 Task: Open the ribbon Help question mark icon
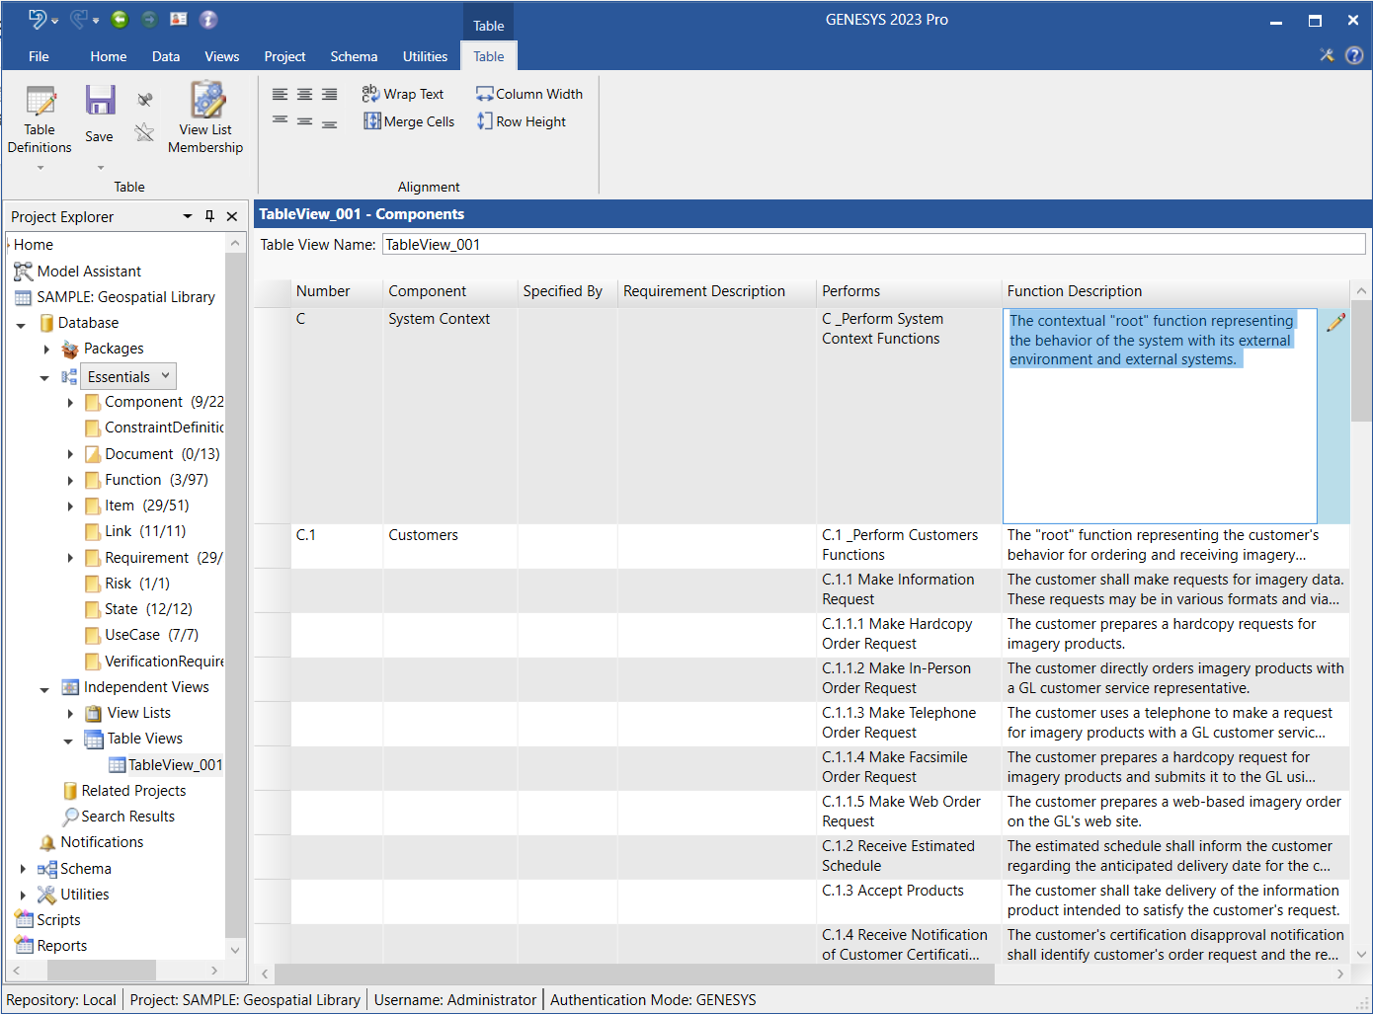(x=1354, y=55)
